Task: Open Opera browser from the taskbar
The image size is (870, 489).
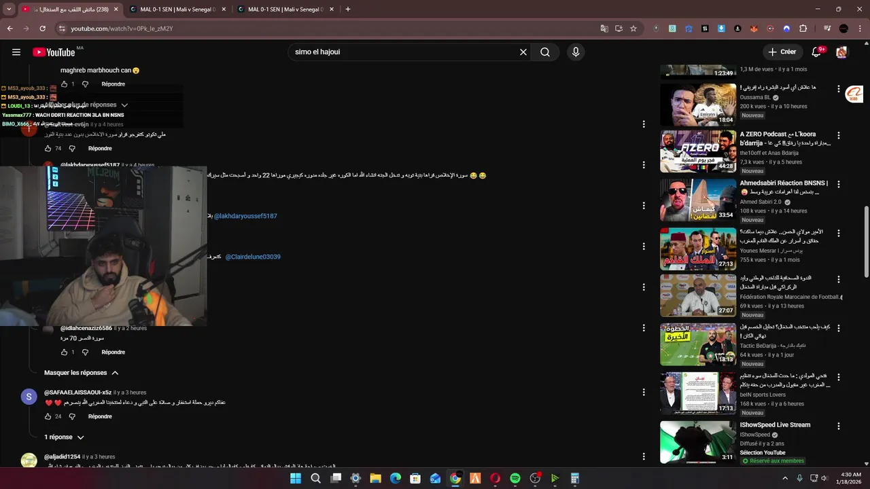Action: click(x=495, y=478)
